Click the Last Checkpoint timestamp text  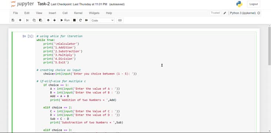[x=79, y=4]
